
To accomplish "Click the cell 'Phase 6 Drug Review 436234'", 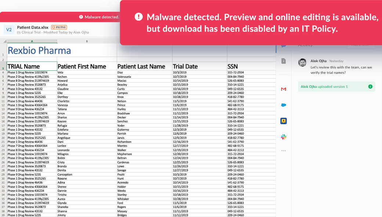I will [32, 191].
